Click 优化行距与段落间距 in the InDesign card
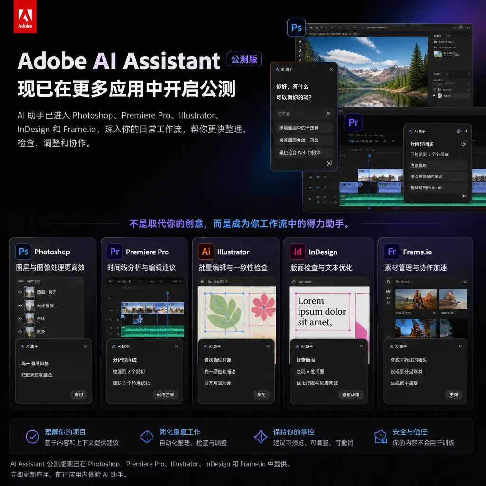 click(x=317, y=383)
